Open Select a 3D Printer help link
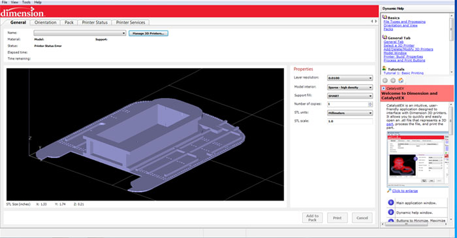The height and width of the screenshot is (238, 457). click(399, 46)
